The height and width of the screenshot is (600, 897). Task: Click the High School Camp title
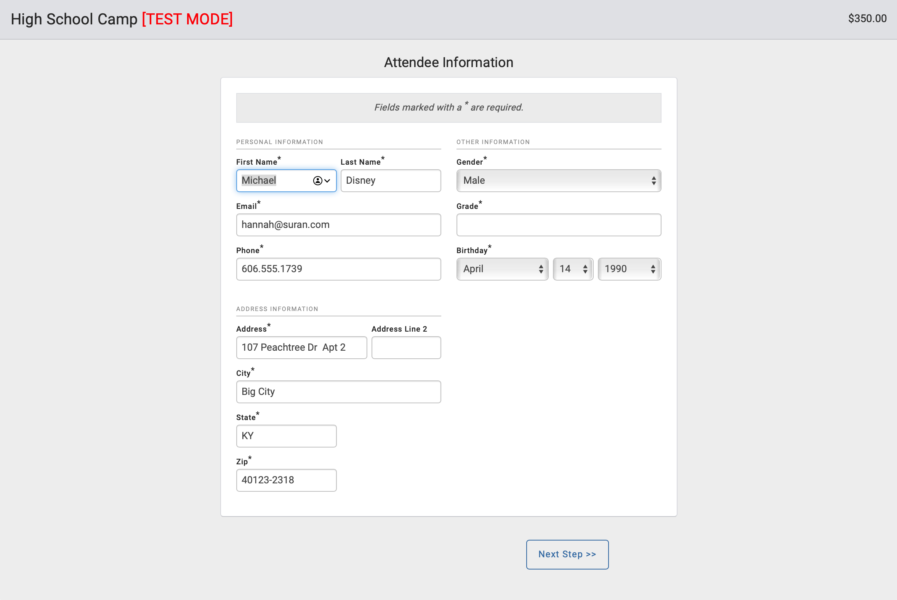[x=74, y=19]
